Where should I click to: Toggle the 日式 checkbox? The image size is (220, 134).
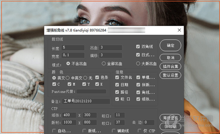(x=138, y=55)
